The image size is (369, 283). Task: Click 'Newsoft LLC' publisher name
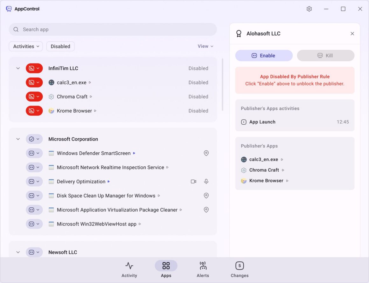point(63,252)
